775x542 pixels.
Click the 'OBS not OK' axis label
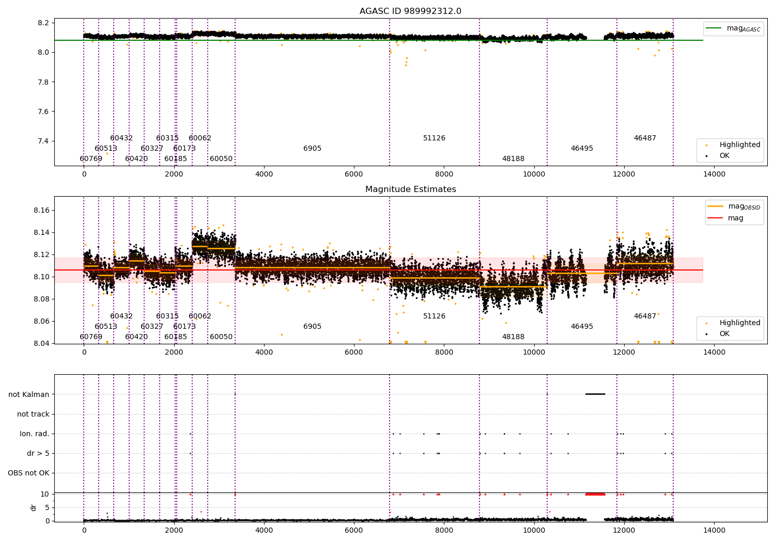point(29,473)
